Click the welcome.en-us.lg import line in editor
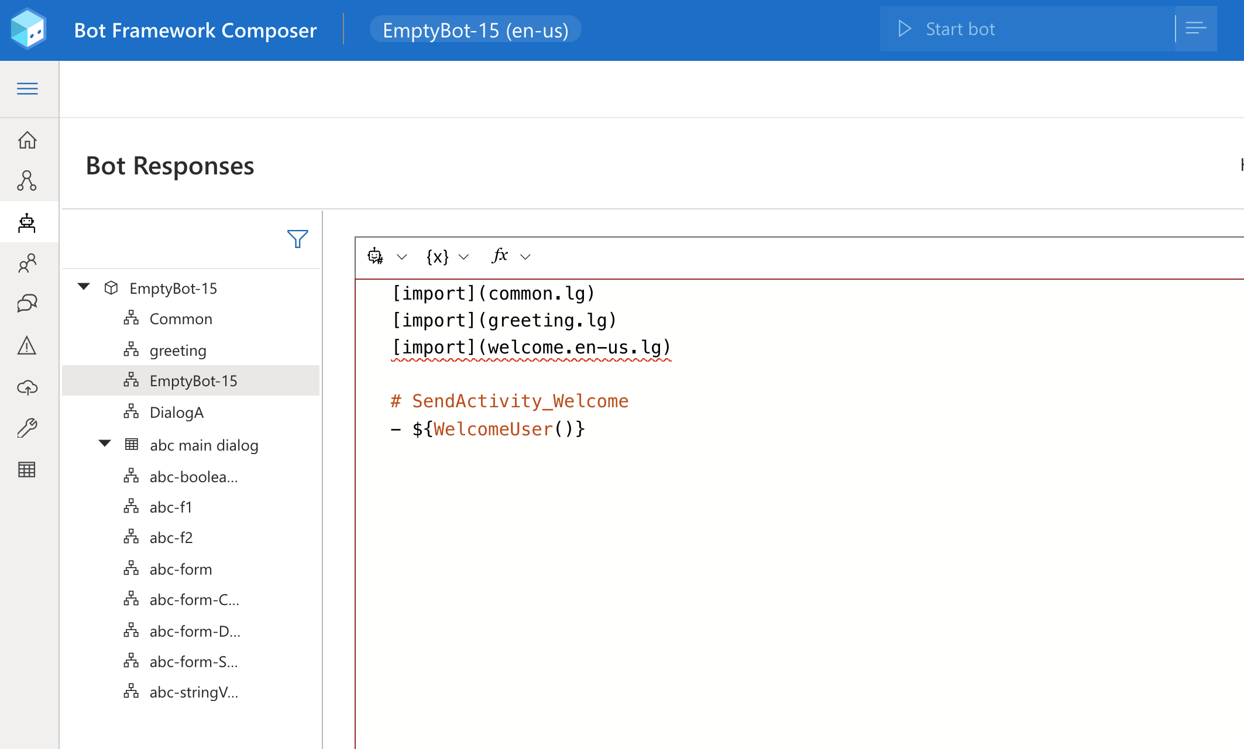This screenshot has height=749, width=1244. [x=531, y=348]
